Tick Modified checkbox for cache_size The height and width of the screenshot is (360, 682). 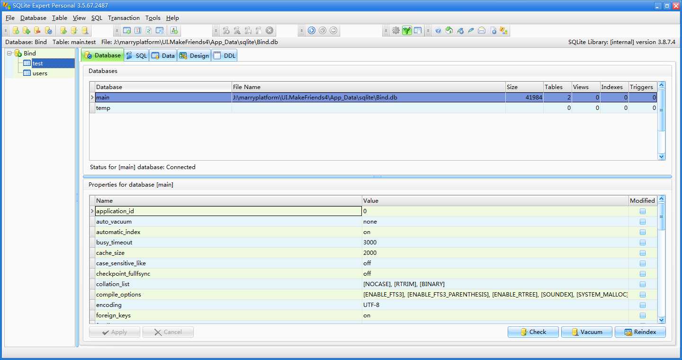(x=643, y=253)
